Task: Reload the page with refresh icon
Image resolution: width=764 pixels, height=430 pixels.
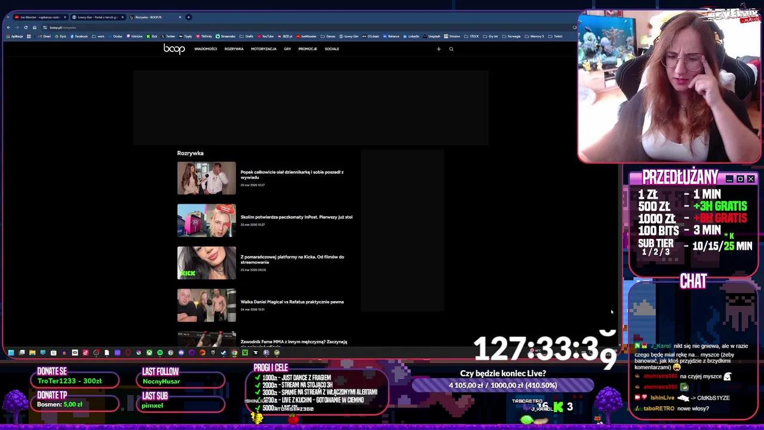Action: click(26, 27)
